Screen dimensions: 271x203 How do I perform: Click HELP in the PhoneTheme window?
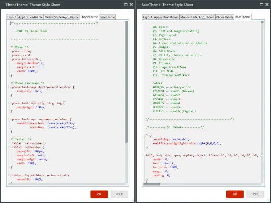pos(119,194)
